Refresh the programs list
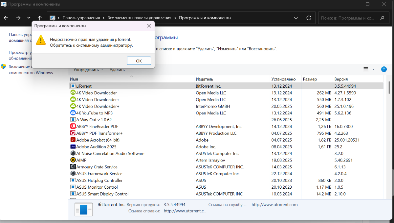 click(x=309, y=18)
